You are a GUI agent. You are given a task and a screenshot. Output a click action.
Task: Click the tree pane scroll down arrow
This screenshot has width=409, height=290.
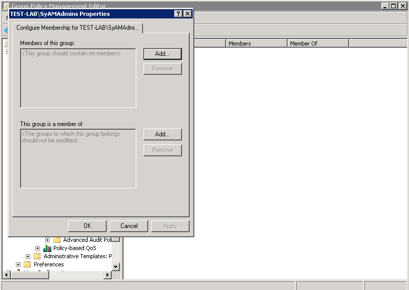pos(115,266)
